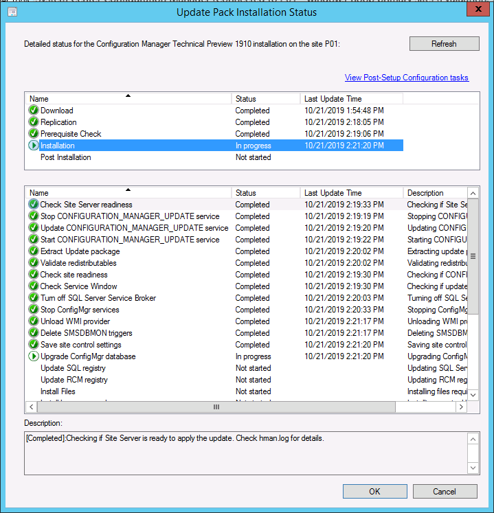Click the check icon for Extract Update package
The height and width of the screenshot is (513, 494).
pyautogui.click(x=34, y=251)
